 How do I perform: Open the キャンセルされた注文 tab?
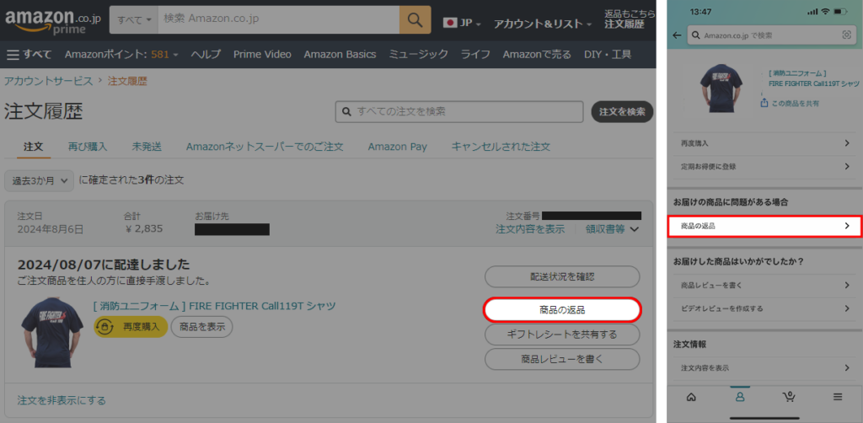pyautogui.click(x=501, y=147)
